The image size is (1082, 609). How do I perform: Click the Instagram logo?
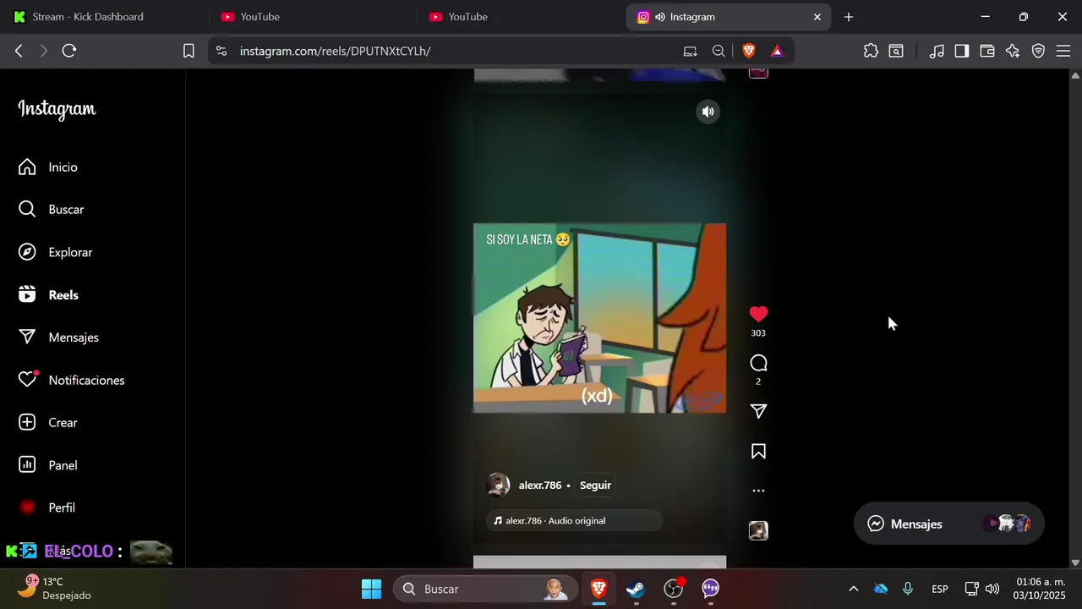(57, 109)
